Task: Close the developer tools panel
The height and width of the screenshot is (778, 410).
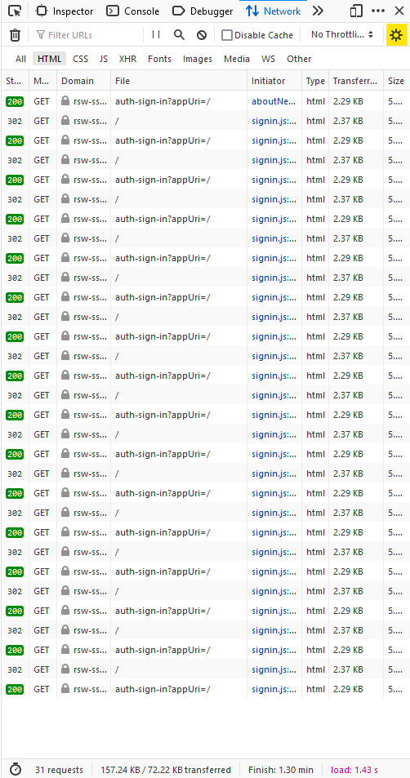Action: tap(399, 11)
